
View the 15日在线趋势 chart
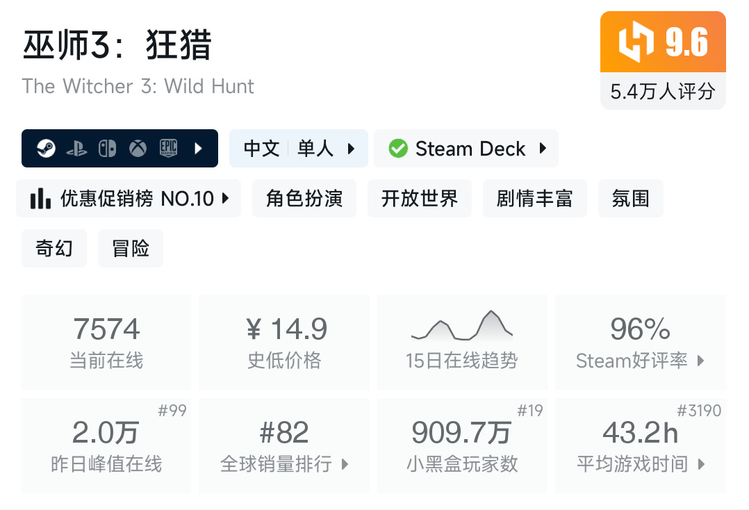pyautogui.click(x=462, y=341)
